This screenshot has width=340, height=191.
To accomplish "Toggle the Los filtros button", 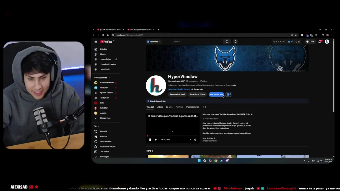I will coord(154,42).
